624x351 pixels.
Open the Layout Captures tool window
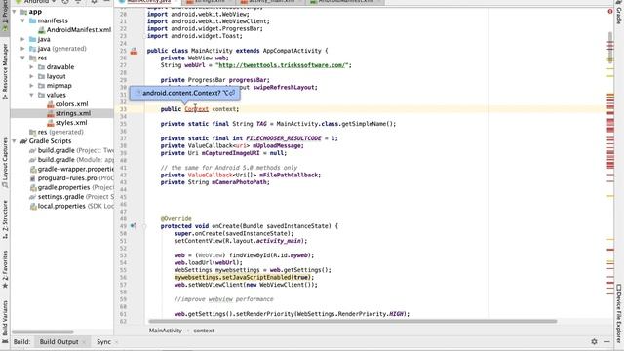pyautogui.click(x=5, y=163)
